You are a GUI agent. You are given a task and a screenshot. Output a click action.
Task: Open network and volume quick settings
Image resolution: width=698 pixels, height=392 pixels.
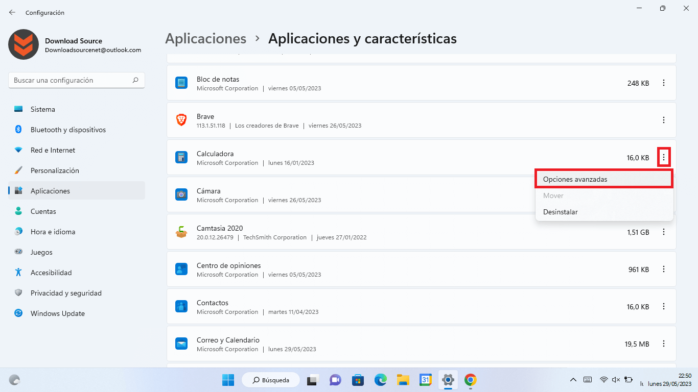pos(616,380)
